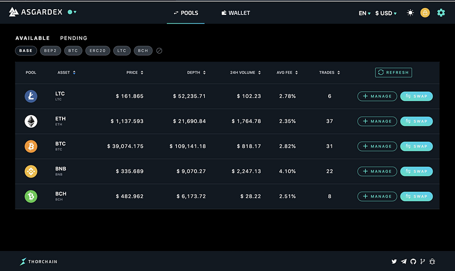Sort the table by Depth column
This screenshot has height=271, width=455.
click(x=196, y=72)
